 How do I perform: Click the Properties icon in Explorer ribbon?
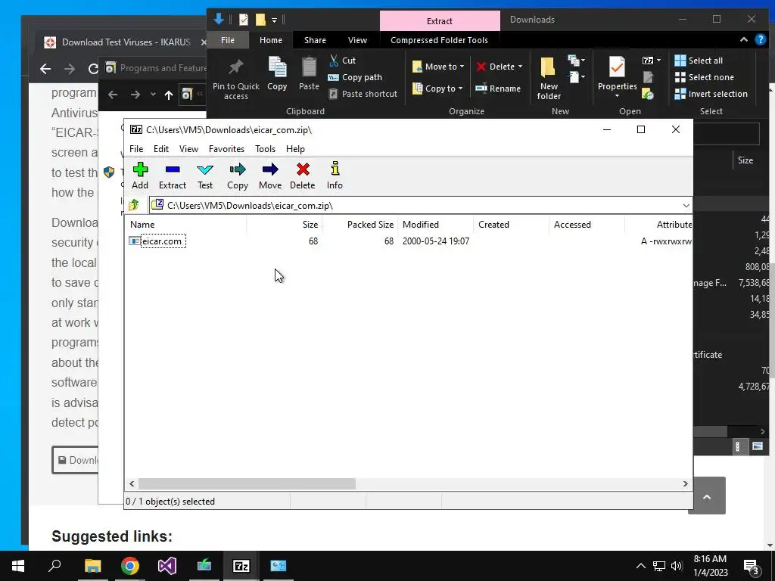[617, 67]
